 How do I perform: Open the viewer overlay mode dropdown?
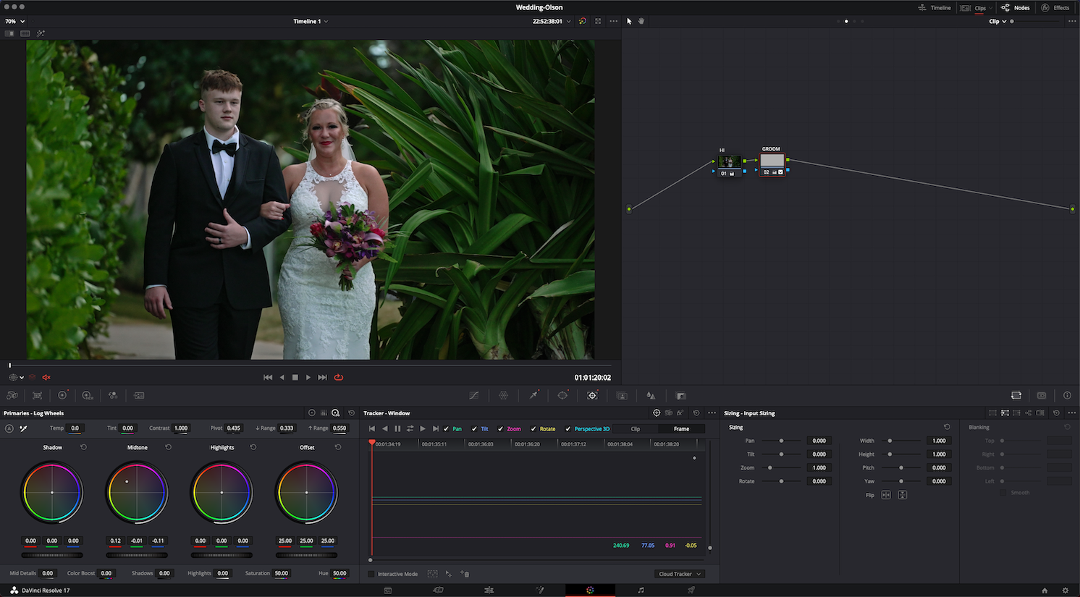(16, 377)
